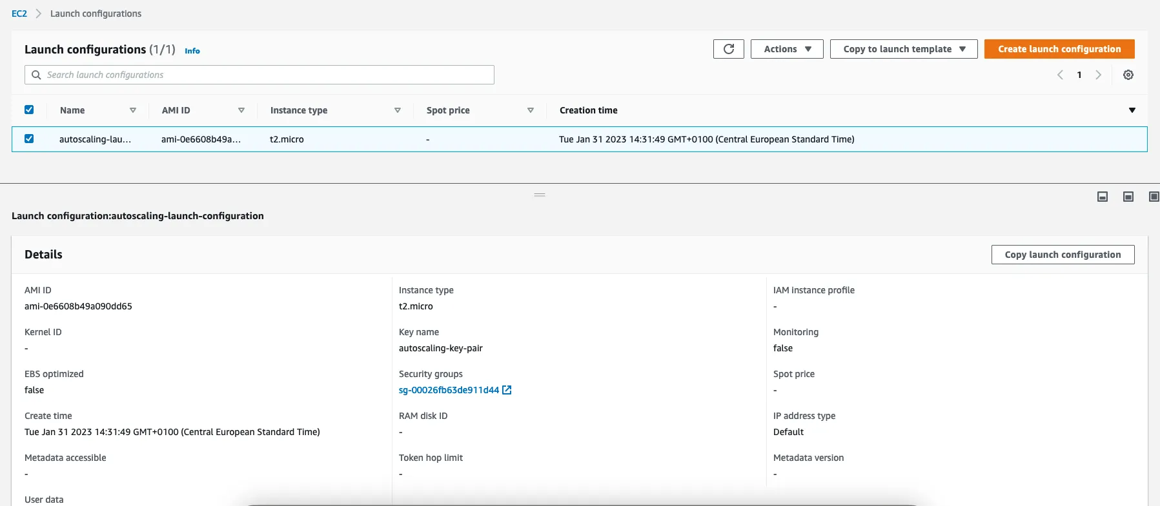Toggle the select-all header checkbox

pyautogui.click(x=29, y=110)
